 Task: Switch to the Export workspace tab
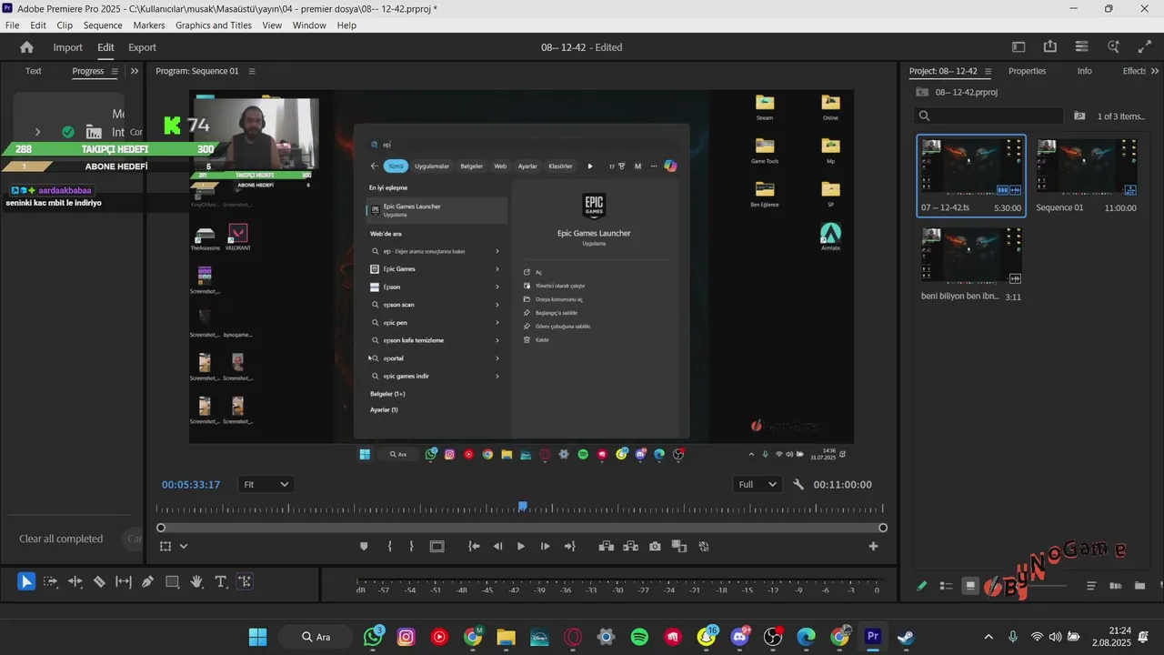pyautogui.click(x=142, y=47)
